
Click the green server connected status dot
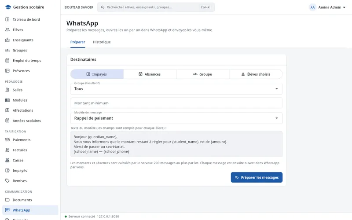(x=66, y=216)
